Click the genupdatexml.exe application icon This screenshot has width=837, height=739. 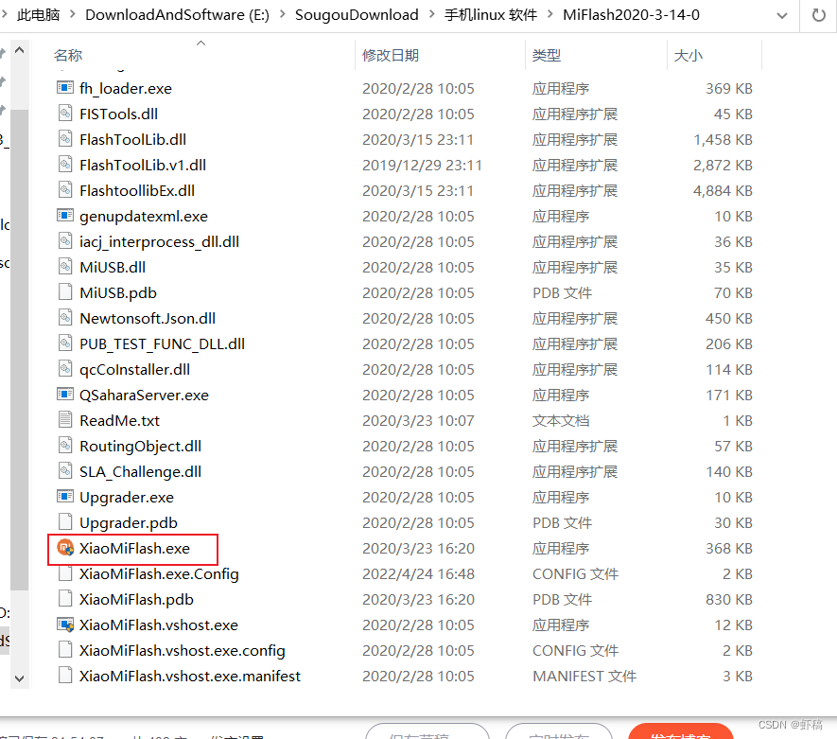(65, 216)
